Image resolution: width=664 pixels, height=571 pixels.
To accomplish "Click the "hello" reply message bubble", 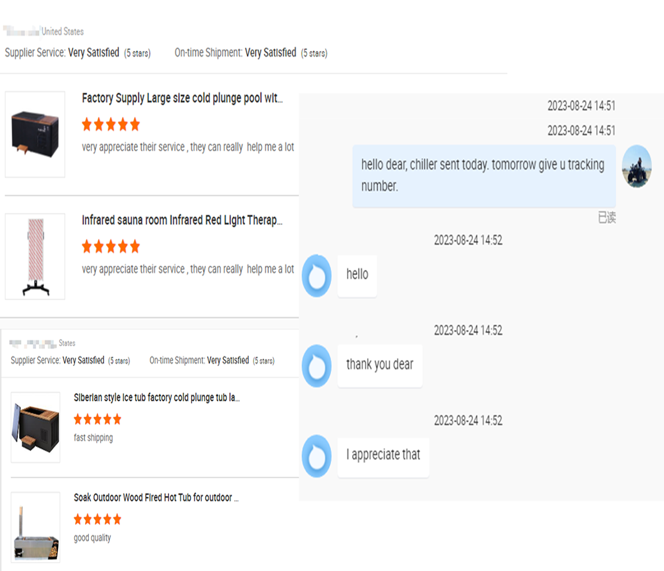I will coord(357,275).
